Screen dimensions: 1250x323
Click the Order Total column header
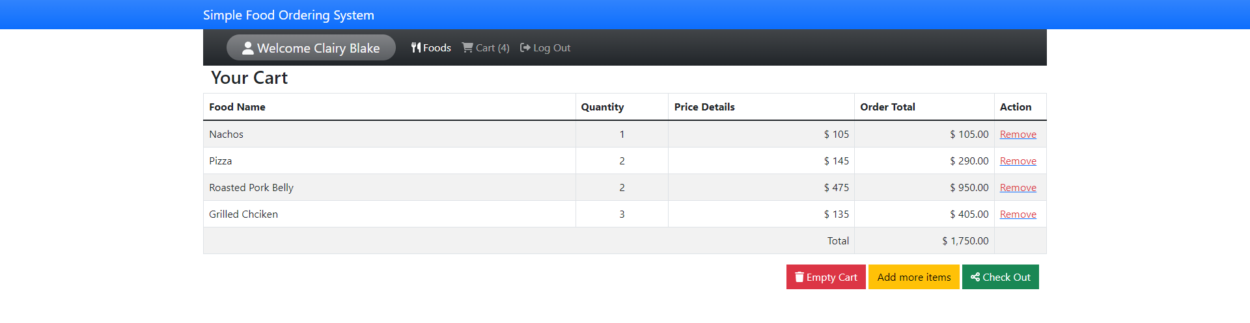887,107
